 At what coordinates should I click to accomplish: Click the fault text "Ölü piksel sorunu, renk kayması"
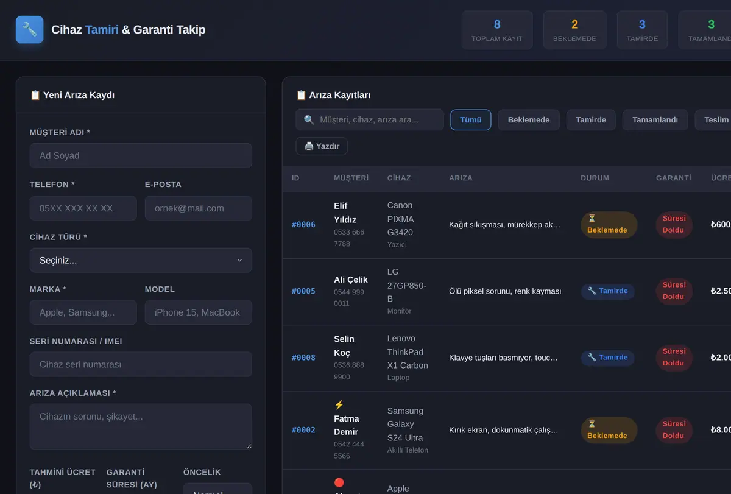pos(505,291)
